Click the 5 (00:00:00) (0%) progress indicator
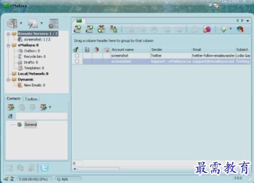This screenshot has width=254, height=183. 35,179
